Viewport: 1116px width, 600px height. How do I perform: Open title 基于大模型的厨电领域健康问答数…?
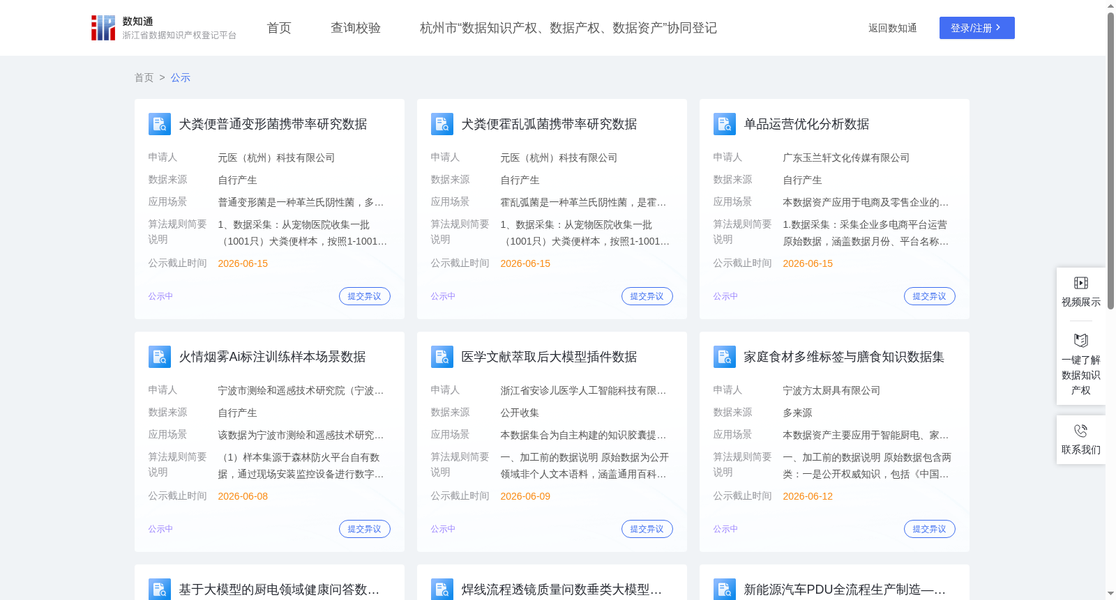coord(279,590)
